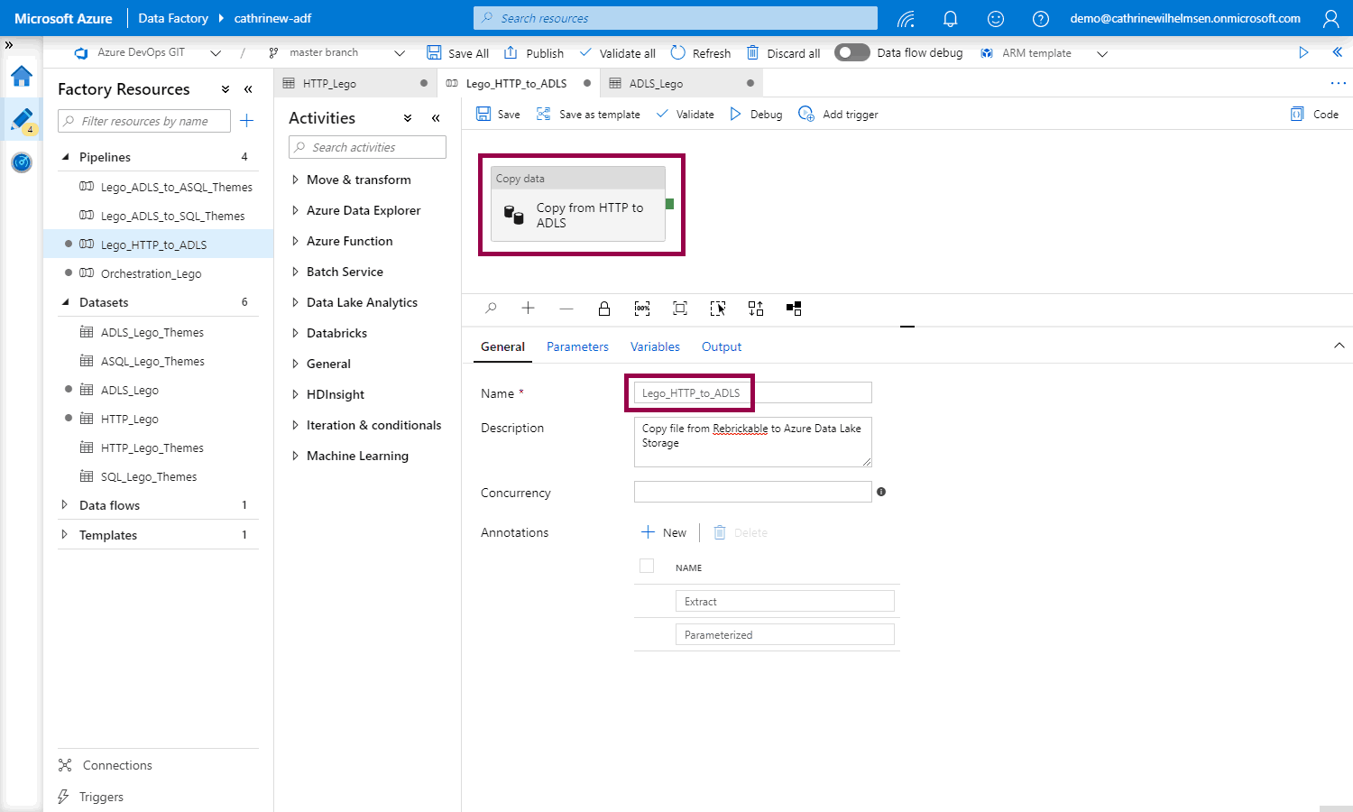Add new factory resource plus icon
1353x812 pixels.
click(x=247, y=121)
